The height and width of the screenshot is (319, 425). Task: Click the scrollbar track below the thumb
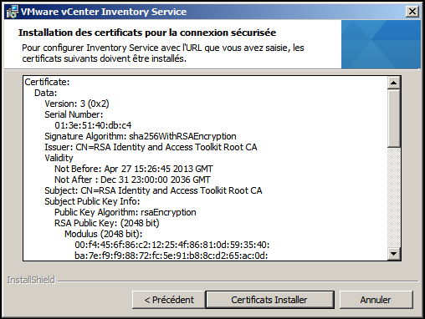click(x=394, y=197)
